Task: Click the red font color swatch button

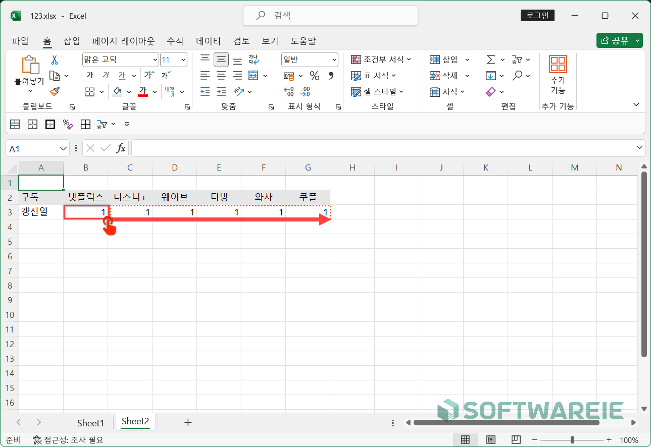Action: (x=143, y=91)
